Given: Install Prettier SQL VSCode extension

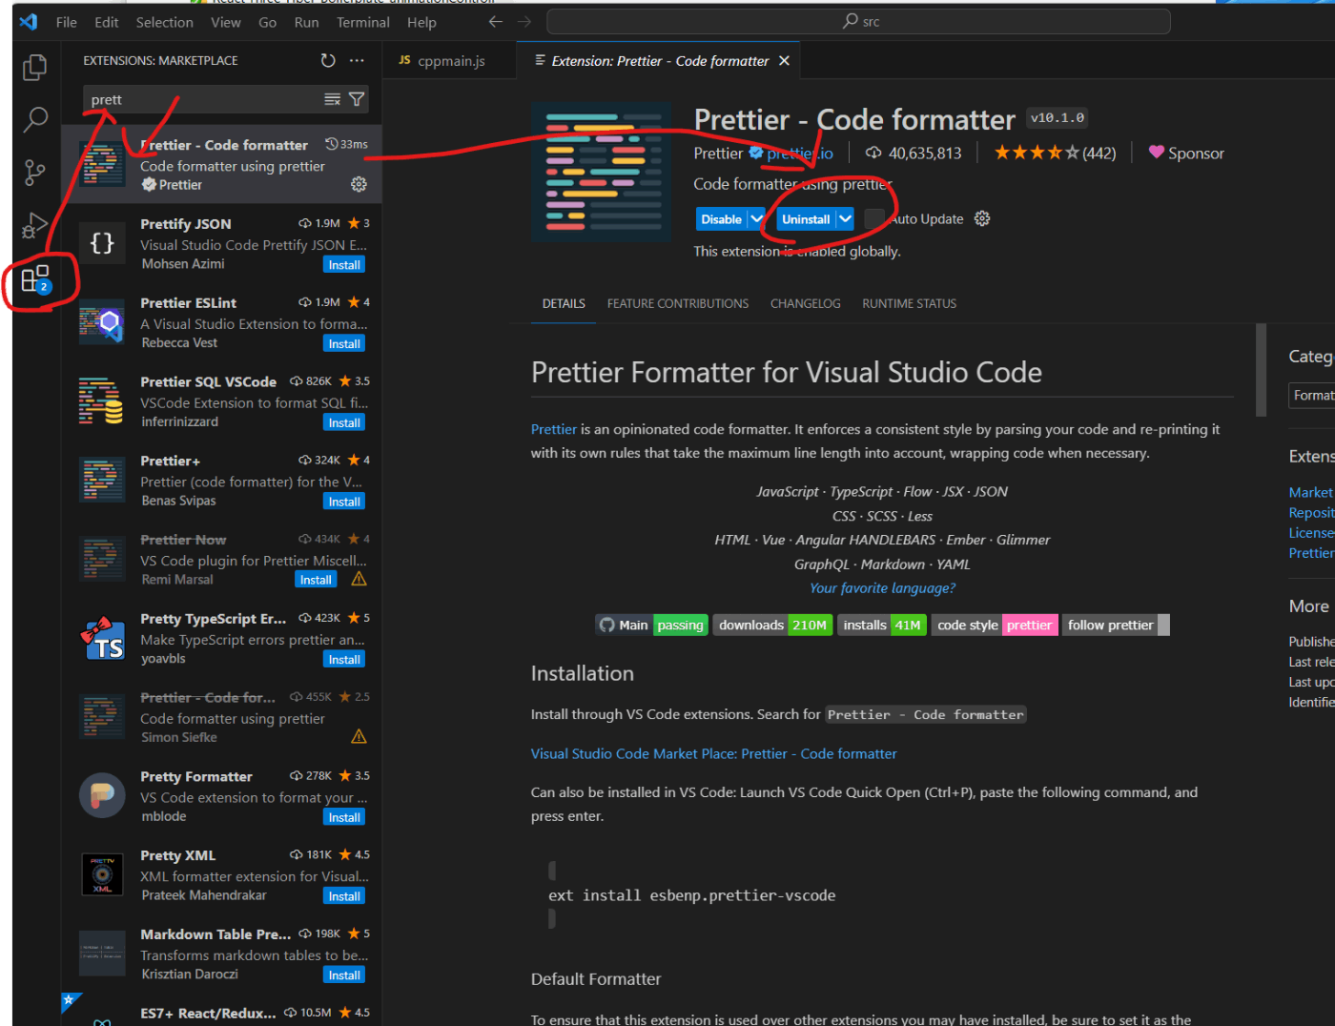Looking at the screenshot, I should [344, 422].
